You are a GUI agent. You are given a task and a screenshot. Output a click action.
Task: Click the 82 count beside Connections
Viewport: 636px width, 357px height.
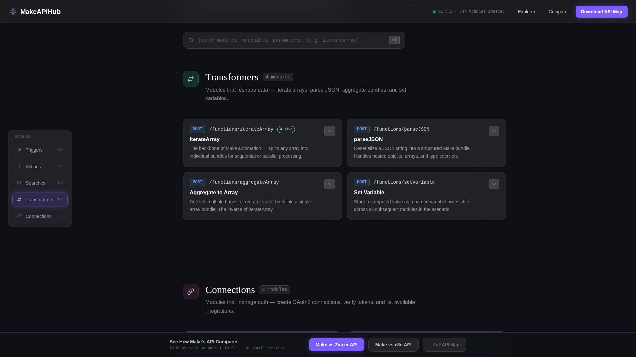point(61,216)
